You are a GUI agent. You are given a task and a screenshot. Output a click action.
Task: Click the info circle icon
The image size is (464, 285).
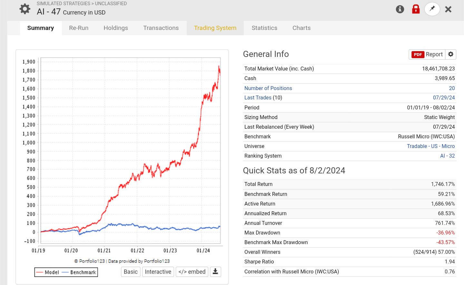coord(400,9)
